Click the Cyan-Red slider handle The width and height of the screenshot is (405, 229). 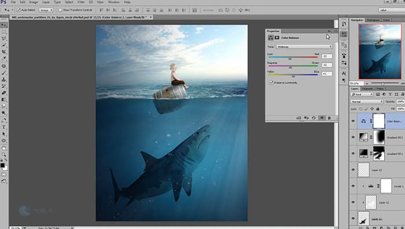[x=290, y=59]
